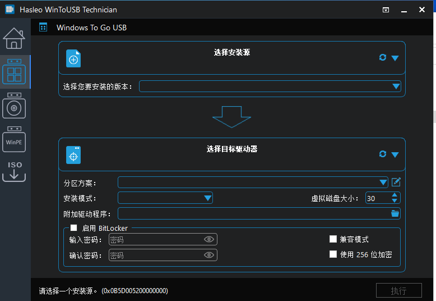Open the title bar menu dropdown icon
The width and height of the screenshot is (436, 301).
[386, 10]
